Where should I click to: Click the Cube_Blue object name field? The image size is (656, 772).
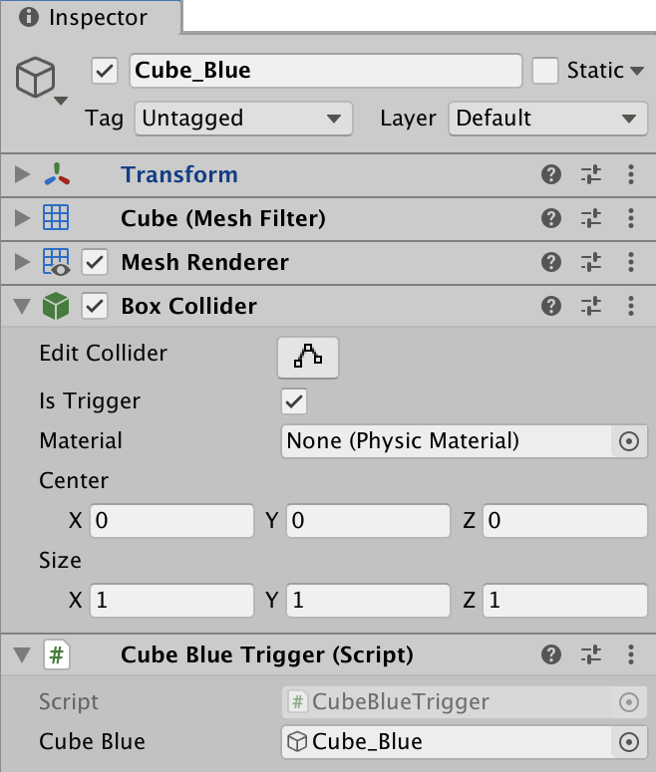click(x=325, y=71)
